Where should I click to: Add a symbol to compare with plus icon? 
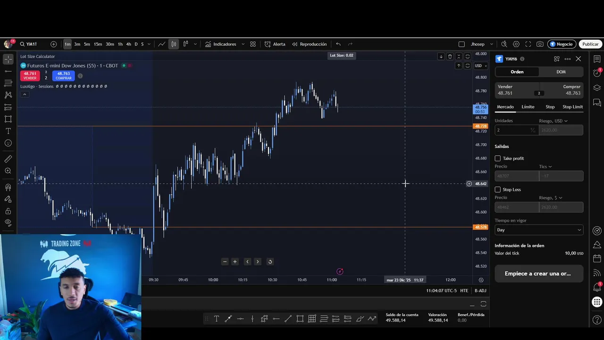coord(53,44)
